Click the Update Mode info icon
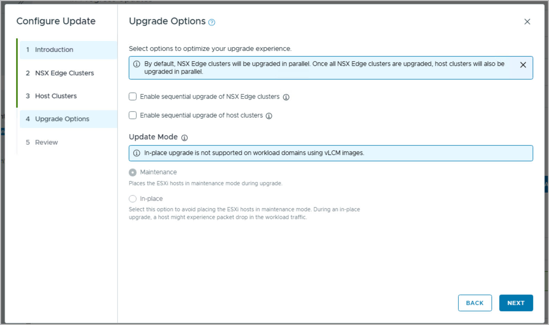 click(185, 138)
